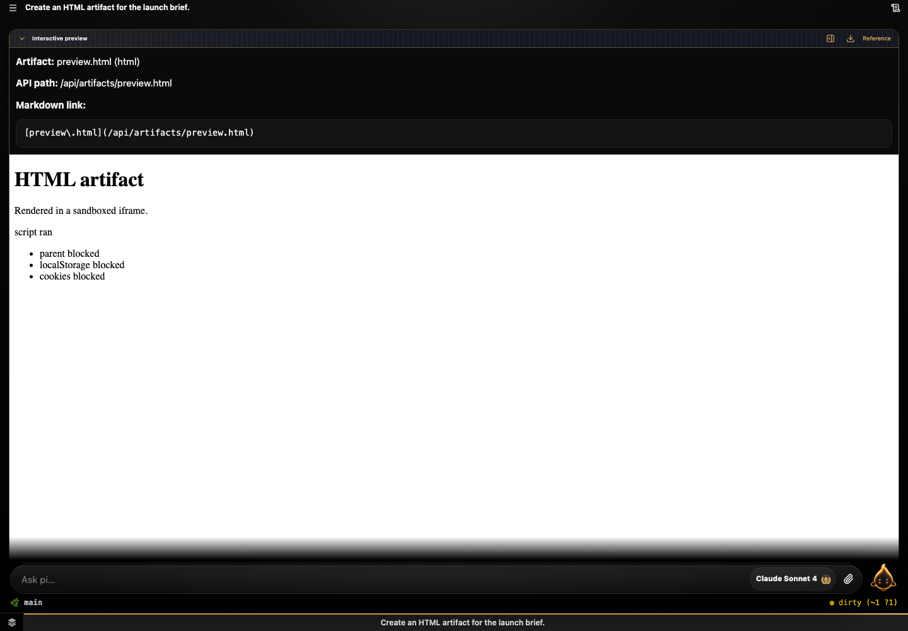Click the pi mascot send button
Image resolution: width=908 pixels, height=631 pixels.
pyautogui.click(x=883, y=577)
